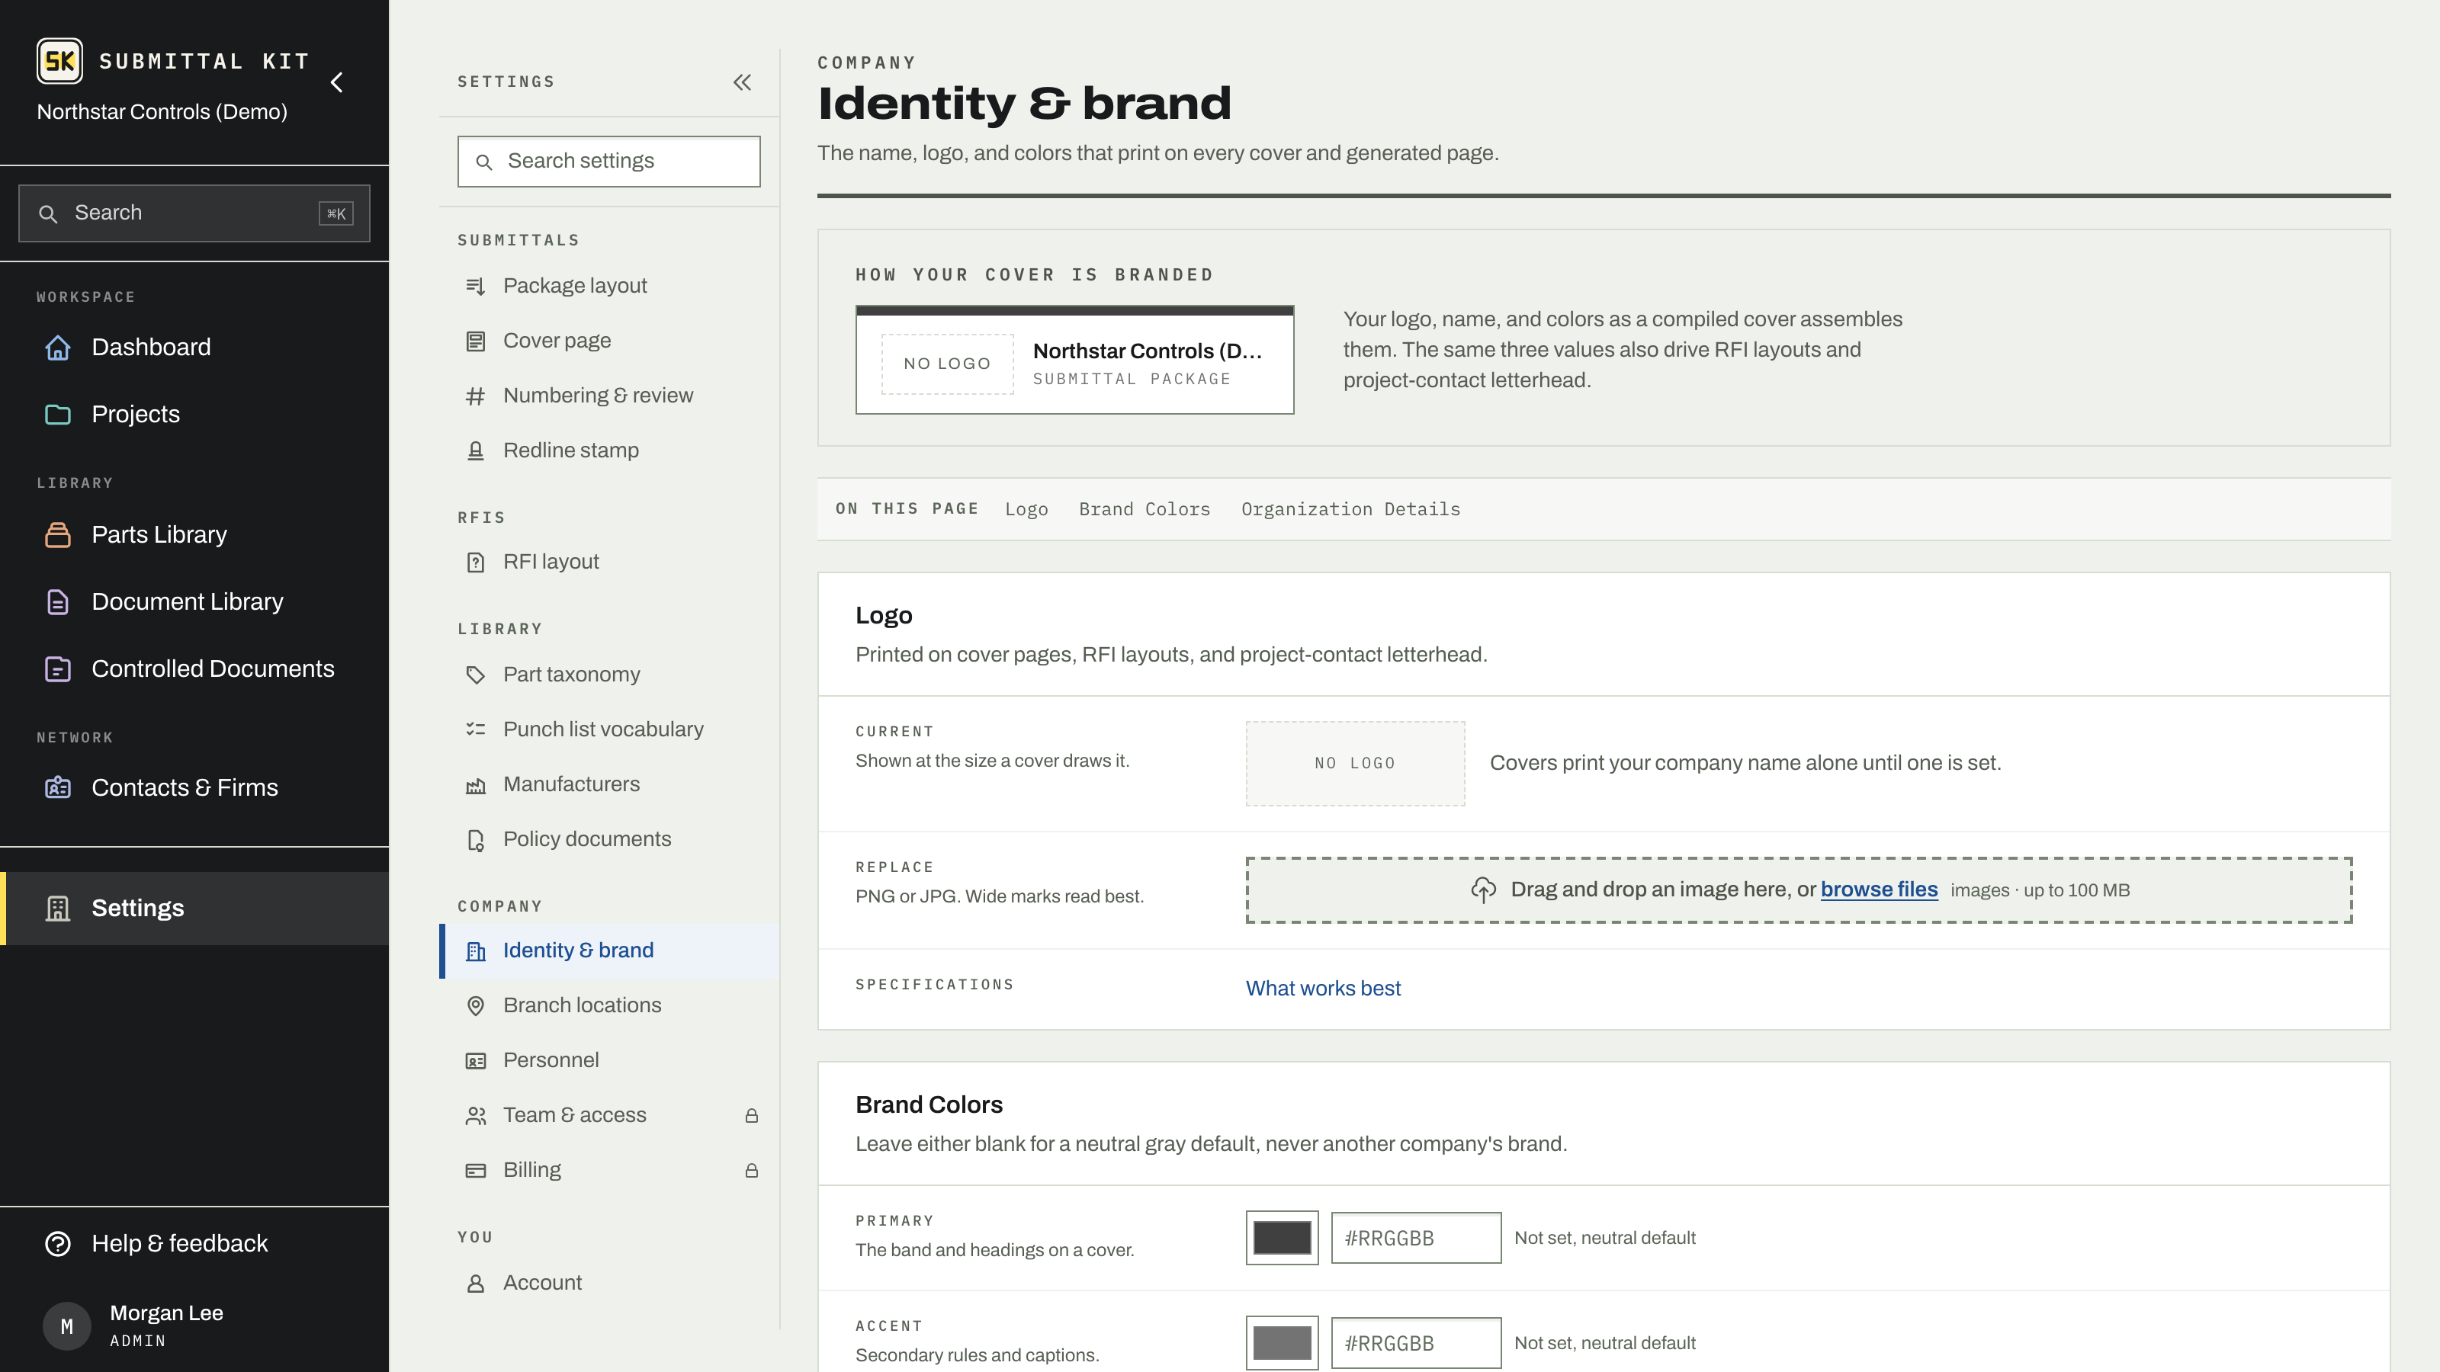Click the Accent hex color input

click(1416, 1344)
